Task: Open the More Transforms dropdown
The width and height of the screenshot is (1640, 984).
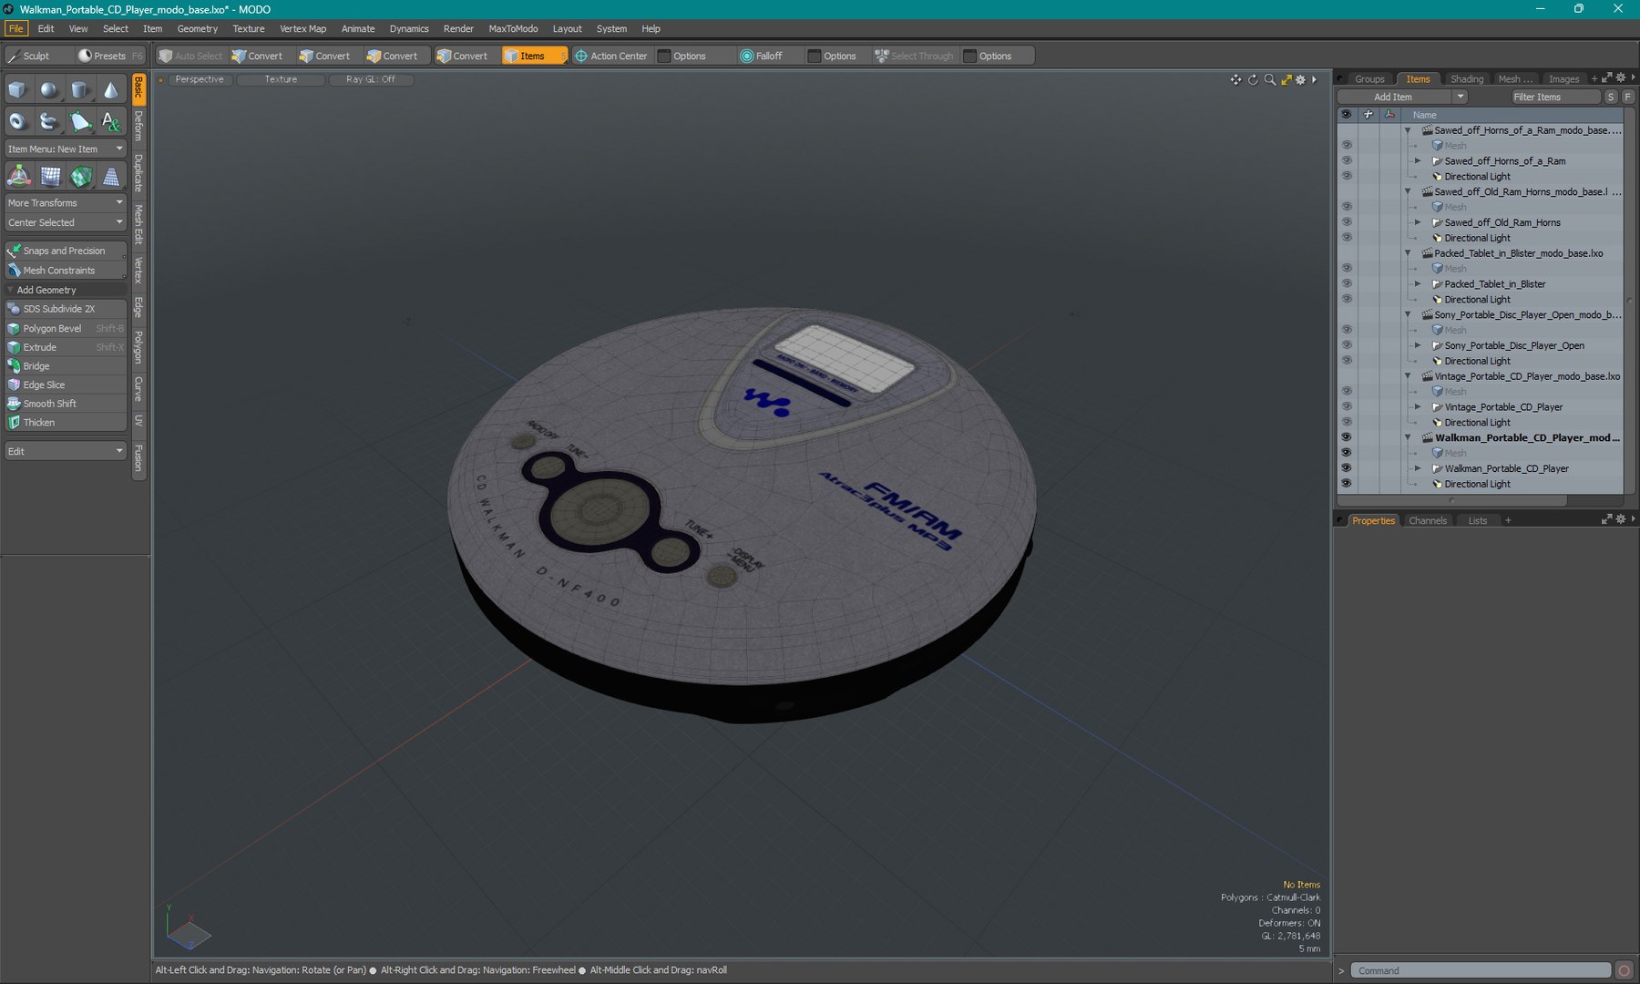Action: (66, 202)
